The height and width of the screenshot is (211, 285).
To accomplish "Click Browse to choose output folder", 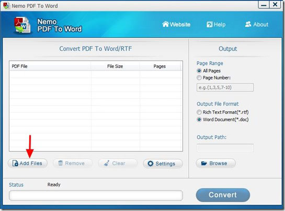I will click(216, 163).
